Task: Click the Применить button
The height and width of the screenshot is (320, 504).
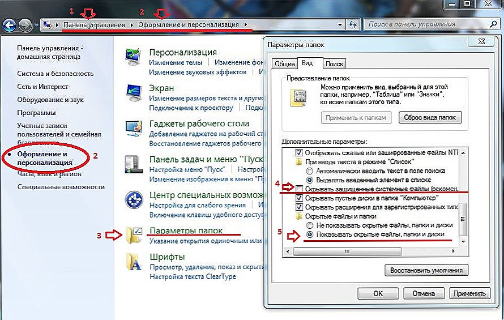Action: 469,293
